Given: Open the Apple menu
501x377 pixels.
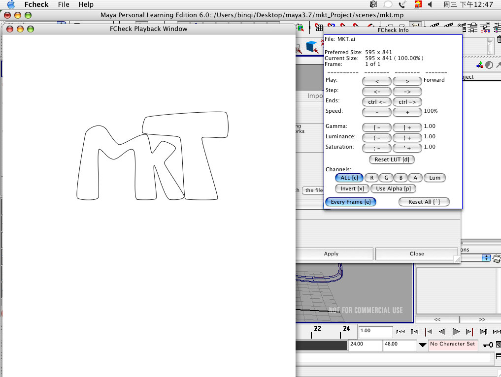Looking at the screenshot, I should pos(11,4).
